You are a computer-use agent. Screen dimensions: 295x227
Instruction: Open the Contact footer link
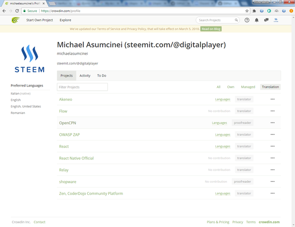(x=40, y=222)
